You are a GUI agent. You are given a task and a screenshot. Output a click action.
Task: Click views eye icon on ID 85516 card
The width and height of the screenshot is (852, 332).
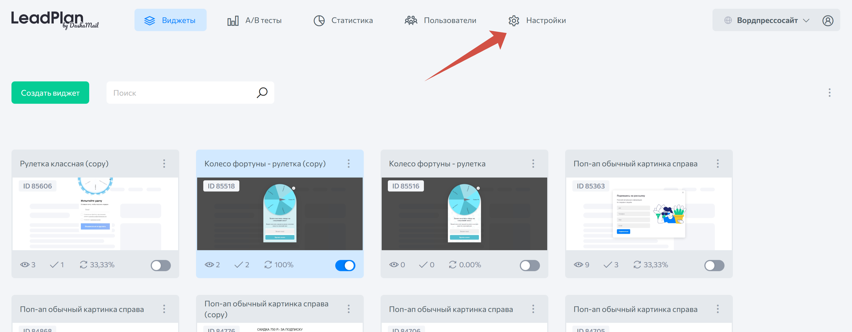pos(394,265)
